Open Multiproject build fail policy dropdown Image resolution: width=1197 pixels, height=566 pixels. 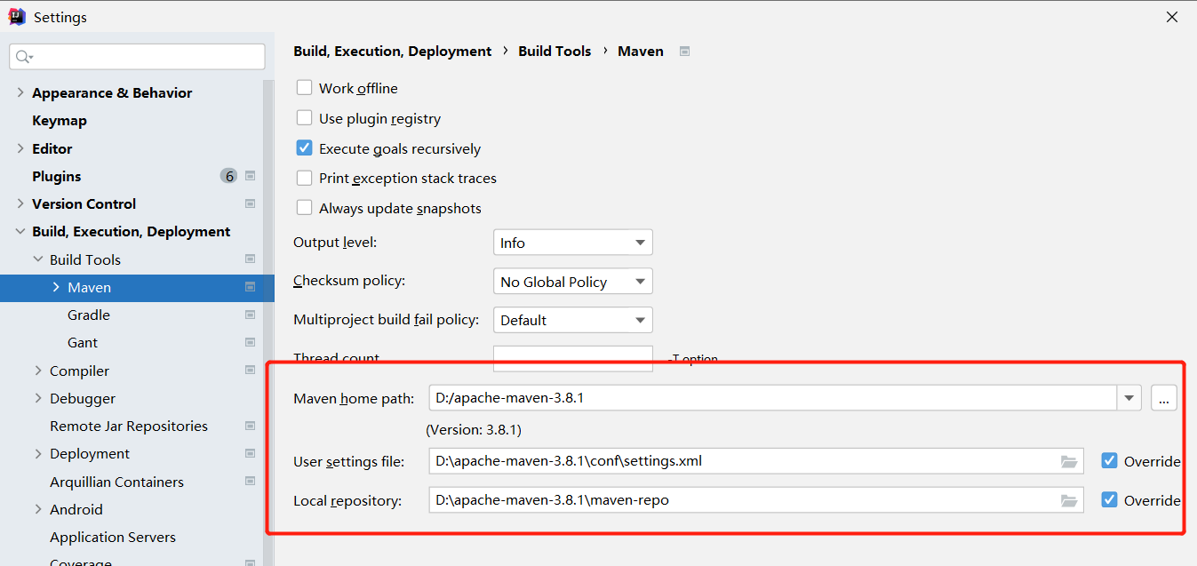[x=573, y=320]
